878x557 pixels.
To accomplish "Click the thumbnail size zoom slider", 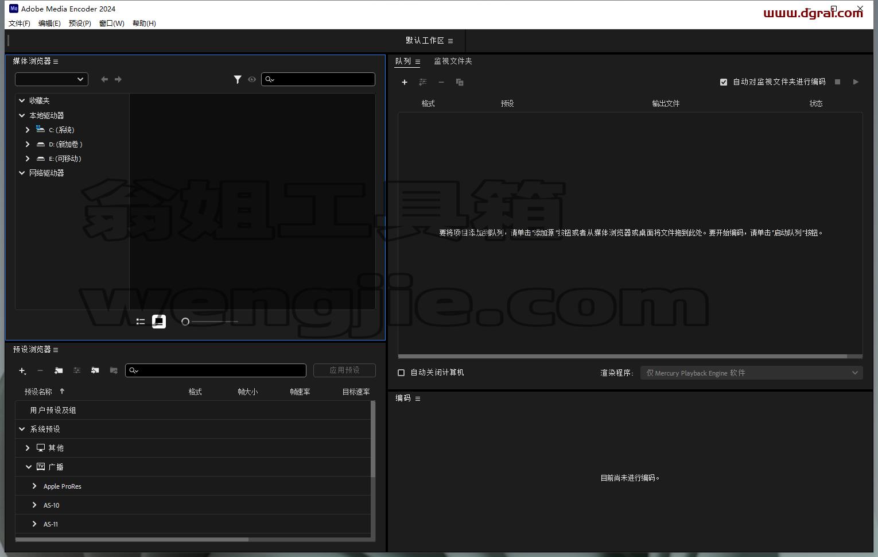I will (209, 322).
